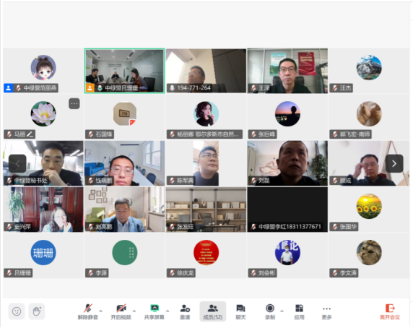Open the emoji reactions button
The height and width of the screenshot is (328, 413).
click(17, 311)
